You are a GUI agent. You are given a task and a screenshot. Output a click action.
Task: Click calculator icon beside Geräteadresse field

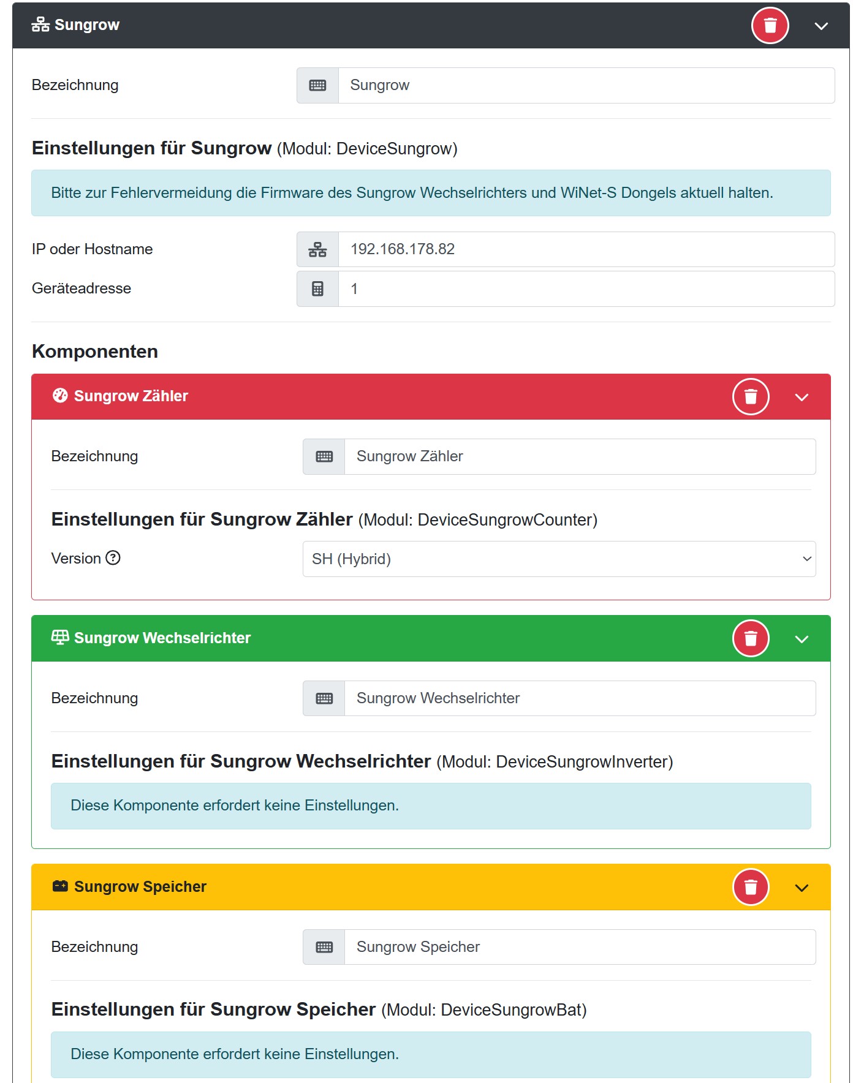point(317,289)
